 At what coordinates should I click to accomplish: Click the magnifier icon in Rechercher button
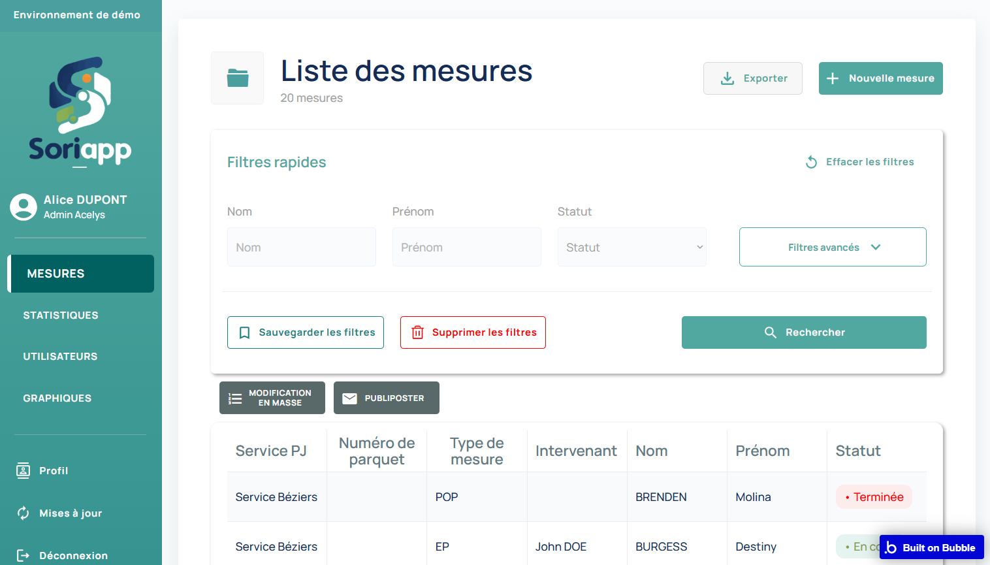[x=771, y=332]
